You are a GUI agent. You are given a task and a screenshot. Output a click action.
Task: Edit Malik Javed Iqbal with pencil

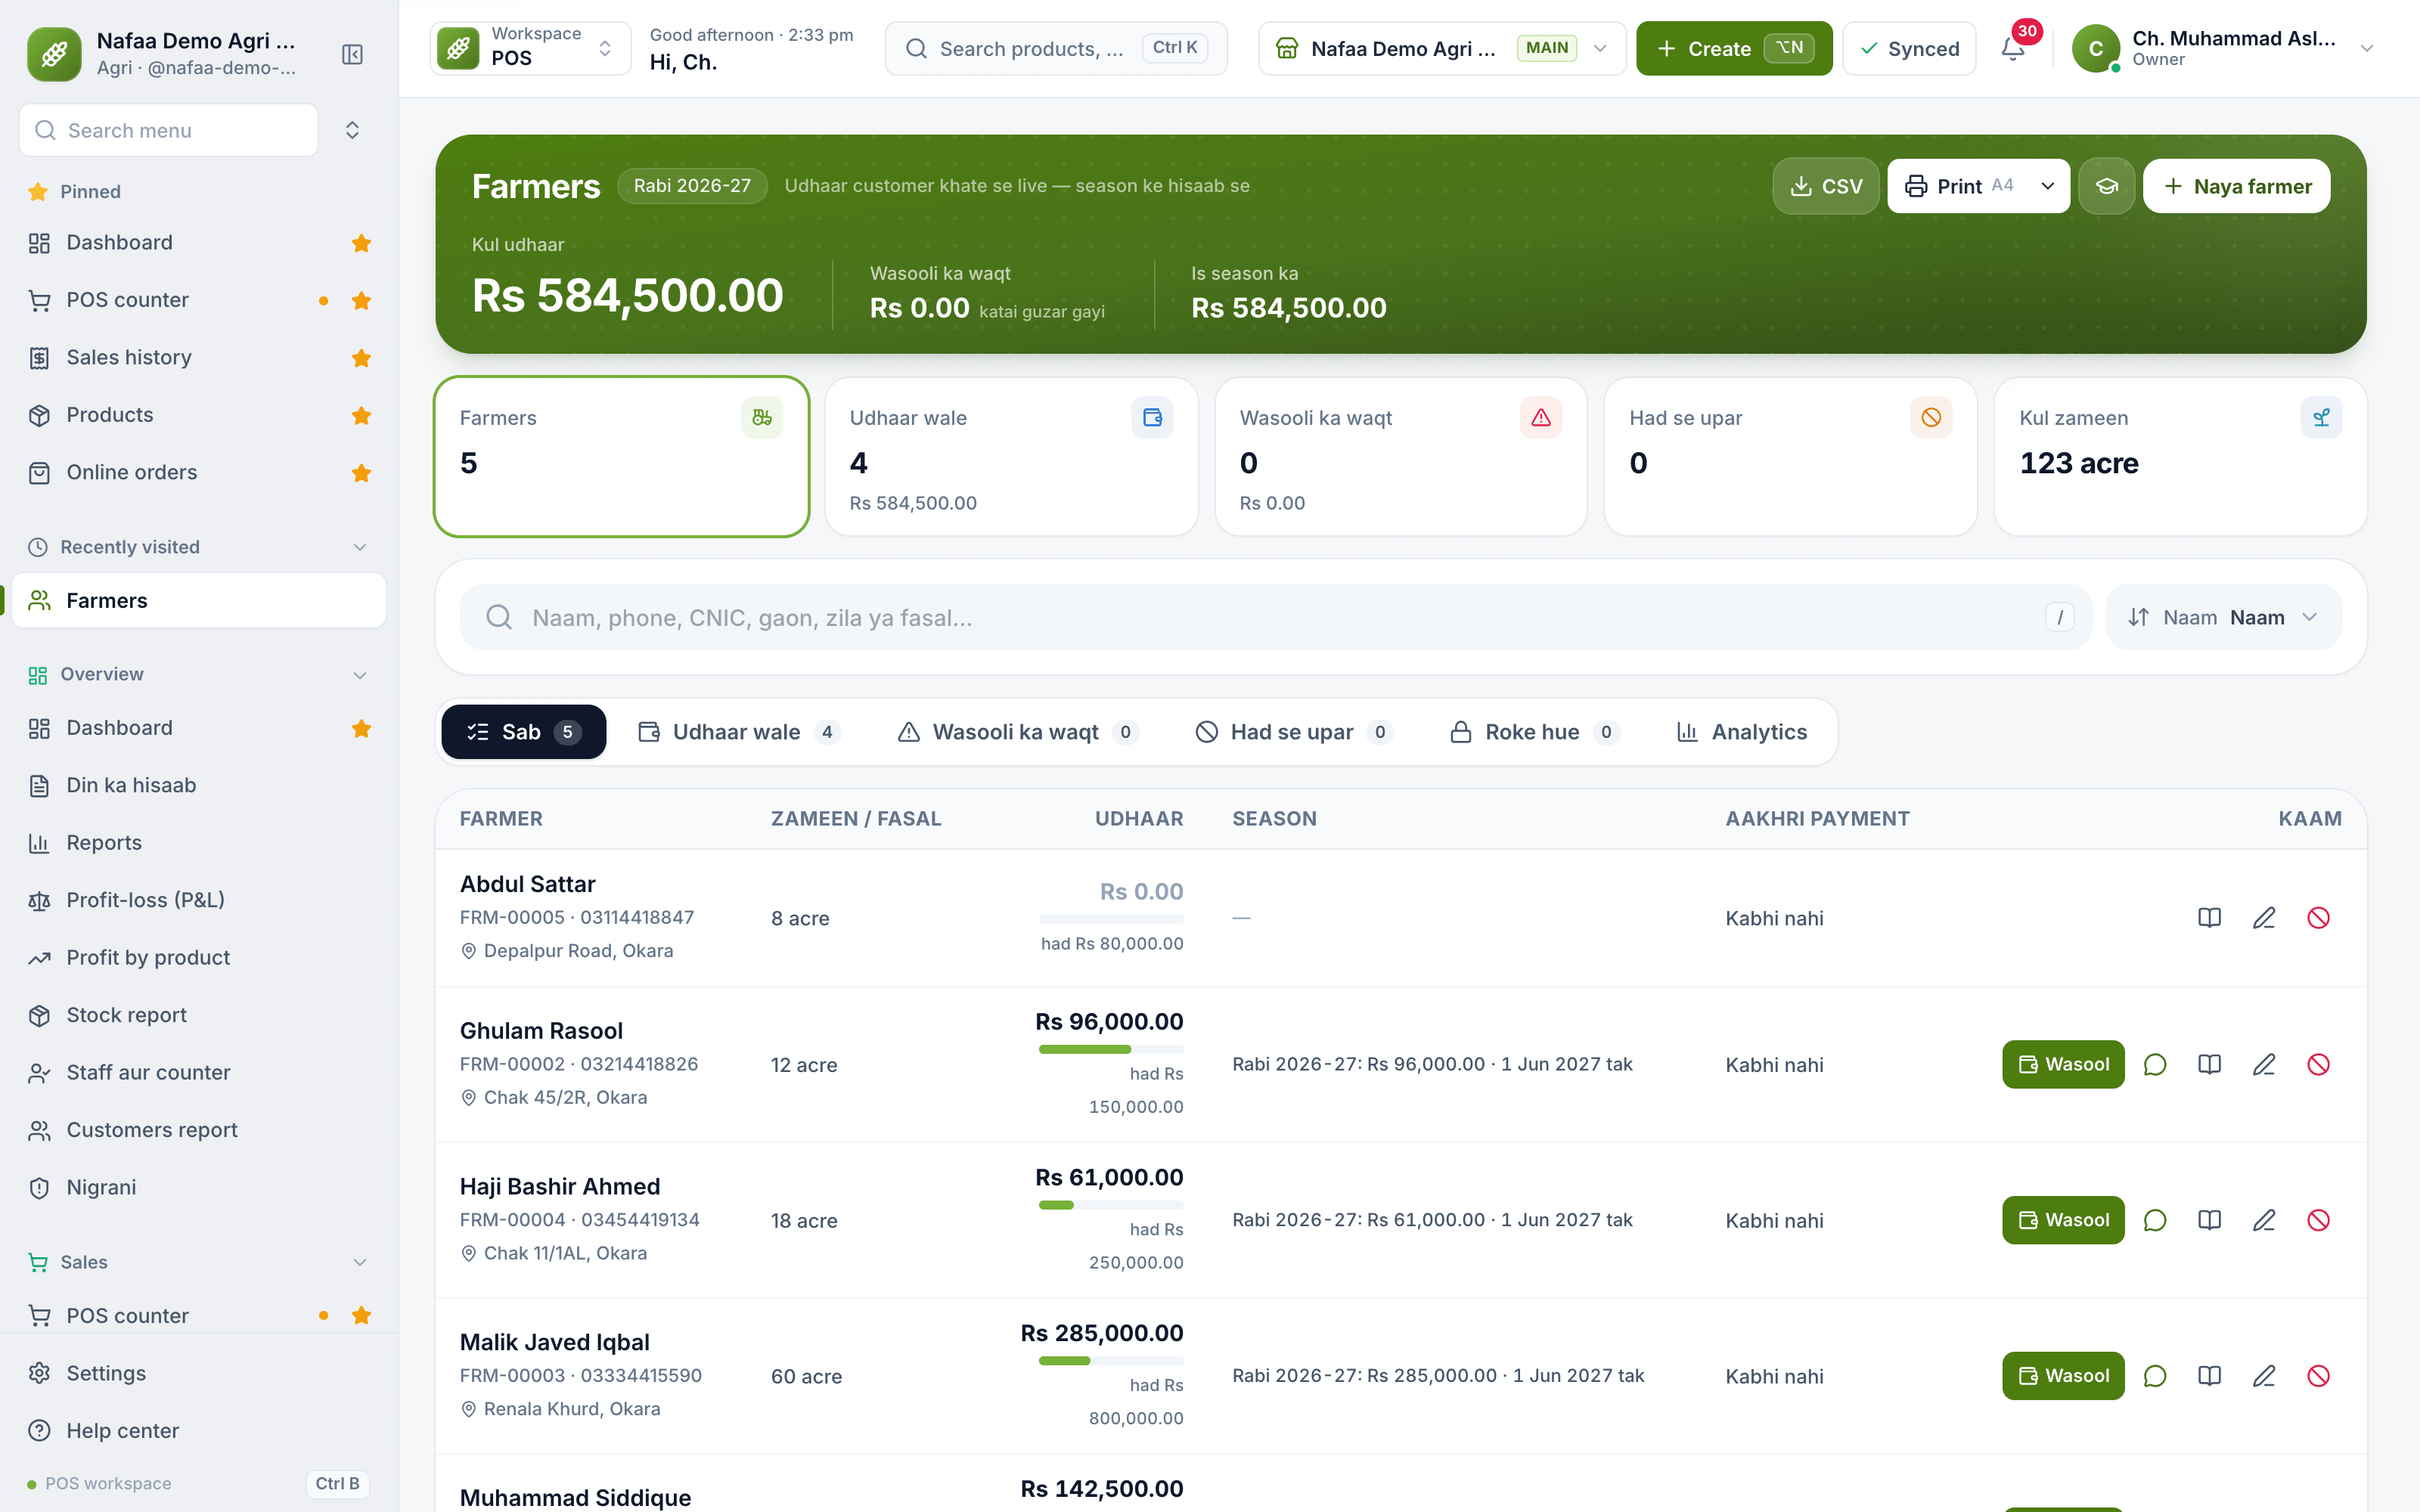click(x=2264, y=1376)
